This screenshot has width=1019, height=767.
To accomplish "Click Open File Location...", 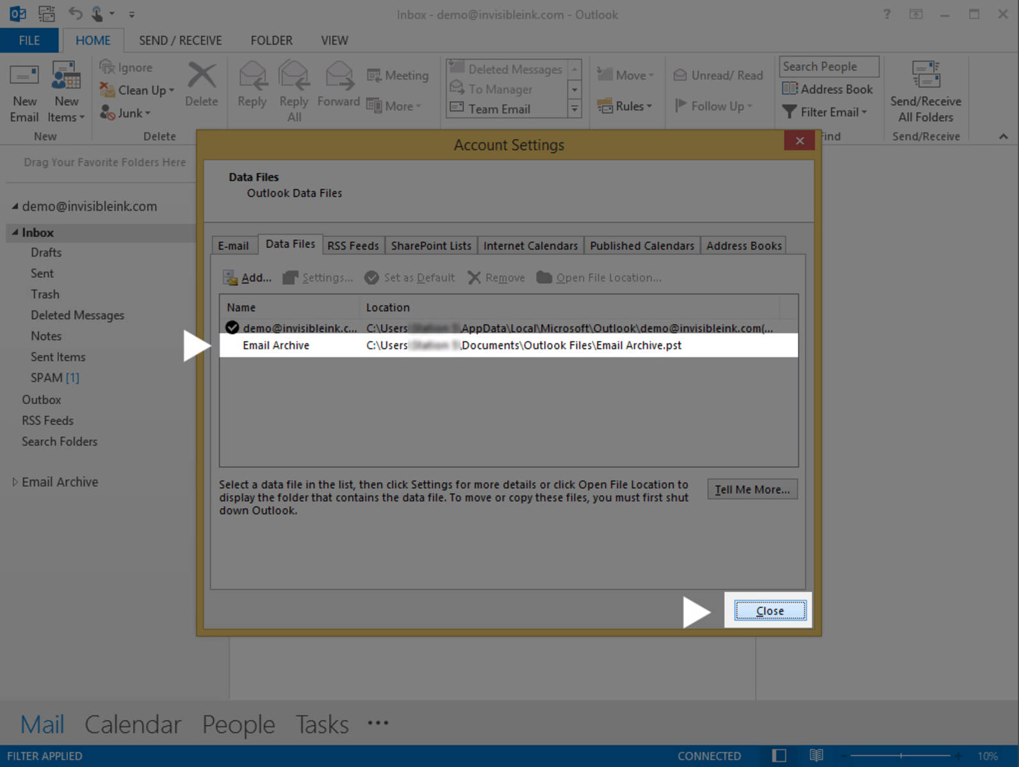I will (599, 277).
